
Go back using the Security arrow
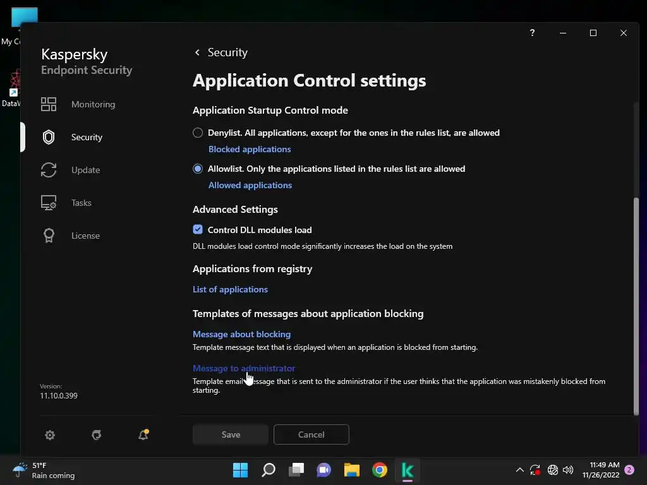pyautogui.click(x=197, y=52)
